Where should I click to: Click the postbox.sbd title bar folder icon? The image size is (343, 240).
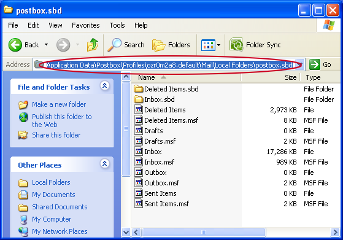[9, 10]
